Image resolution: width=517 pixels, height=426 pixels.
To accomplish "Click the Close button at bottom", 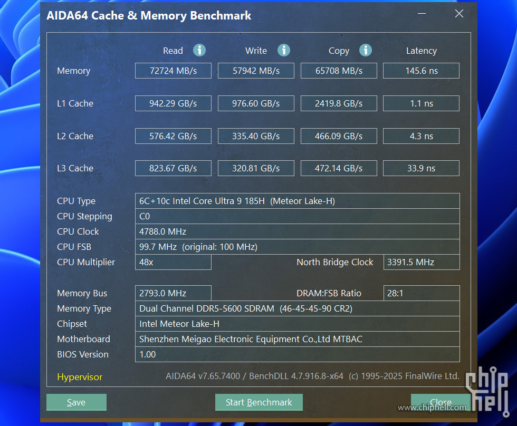I will click(x=441, y=402).
